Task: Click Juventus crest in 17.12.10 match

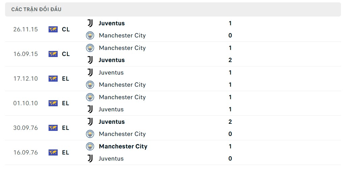Action: pyautogui.click(x=90, y=73)
